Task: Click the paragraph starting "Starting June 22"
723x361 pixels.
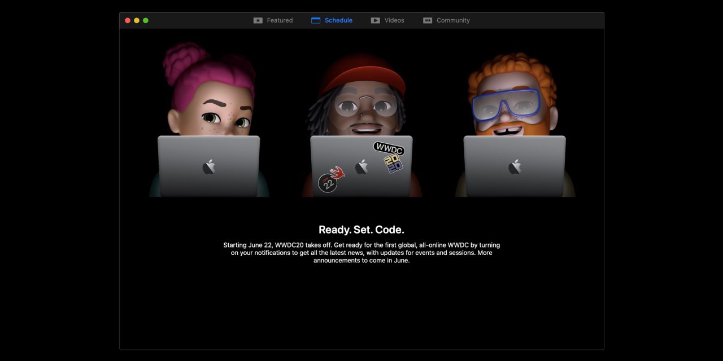Action: [361, 253]
